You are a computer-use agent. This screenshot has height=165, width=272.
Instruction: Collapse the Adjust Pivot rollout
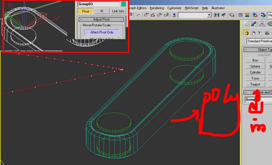coord(101,19)
